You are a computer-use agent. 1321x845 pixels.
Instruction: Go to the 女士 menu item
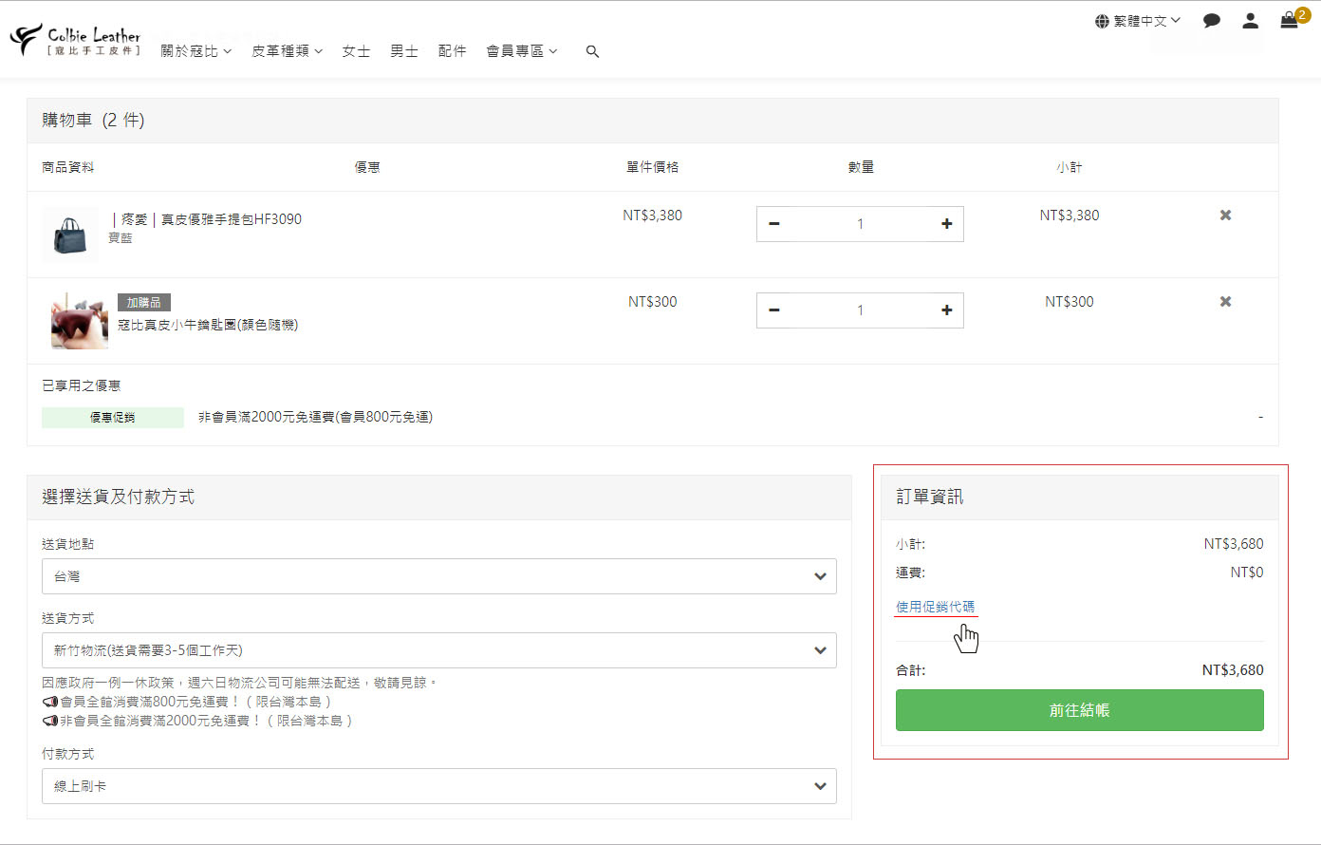[356, 51]
